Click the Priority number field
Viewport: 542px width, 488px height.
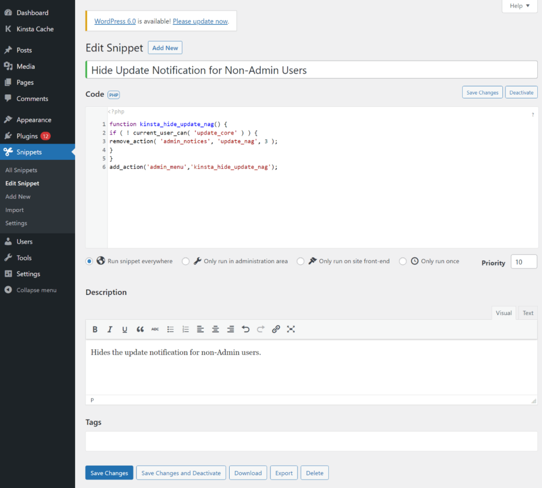[523, 262]
